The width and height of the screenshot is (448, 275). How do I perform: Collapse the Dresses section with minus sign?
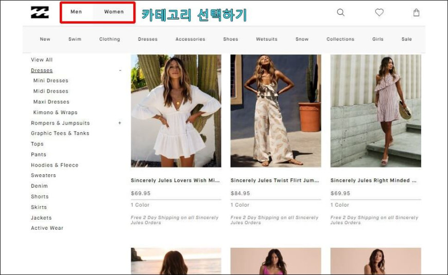[120, 70]
